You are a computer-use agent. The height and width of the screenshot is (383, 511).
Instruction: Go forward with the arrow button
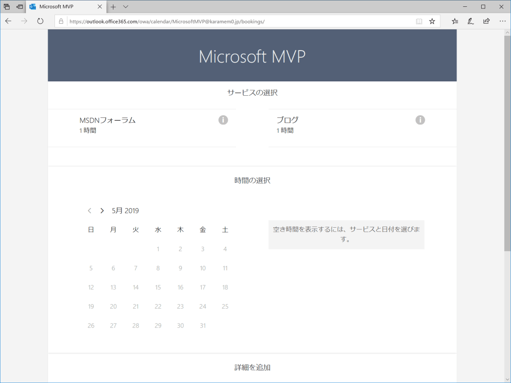[24, 21]
